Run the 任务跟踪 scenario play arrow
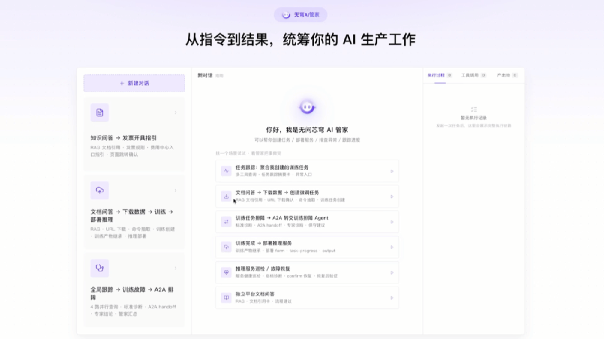The image size is (604, 339). 392,171
